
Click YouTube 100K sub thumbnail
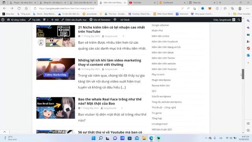pyautogui.click(x=56, y=36)
